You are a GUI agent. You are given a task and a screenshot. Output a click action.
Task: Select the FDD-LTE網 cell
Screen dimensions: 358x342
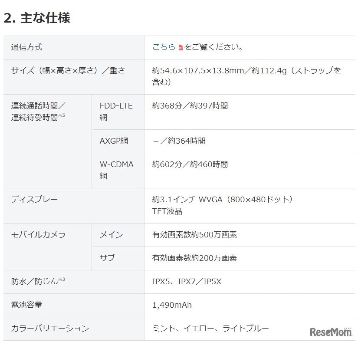[x=116, y=112]
